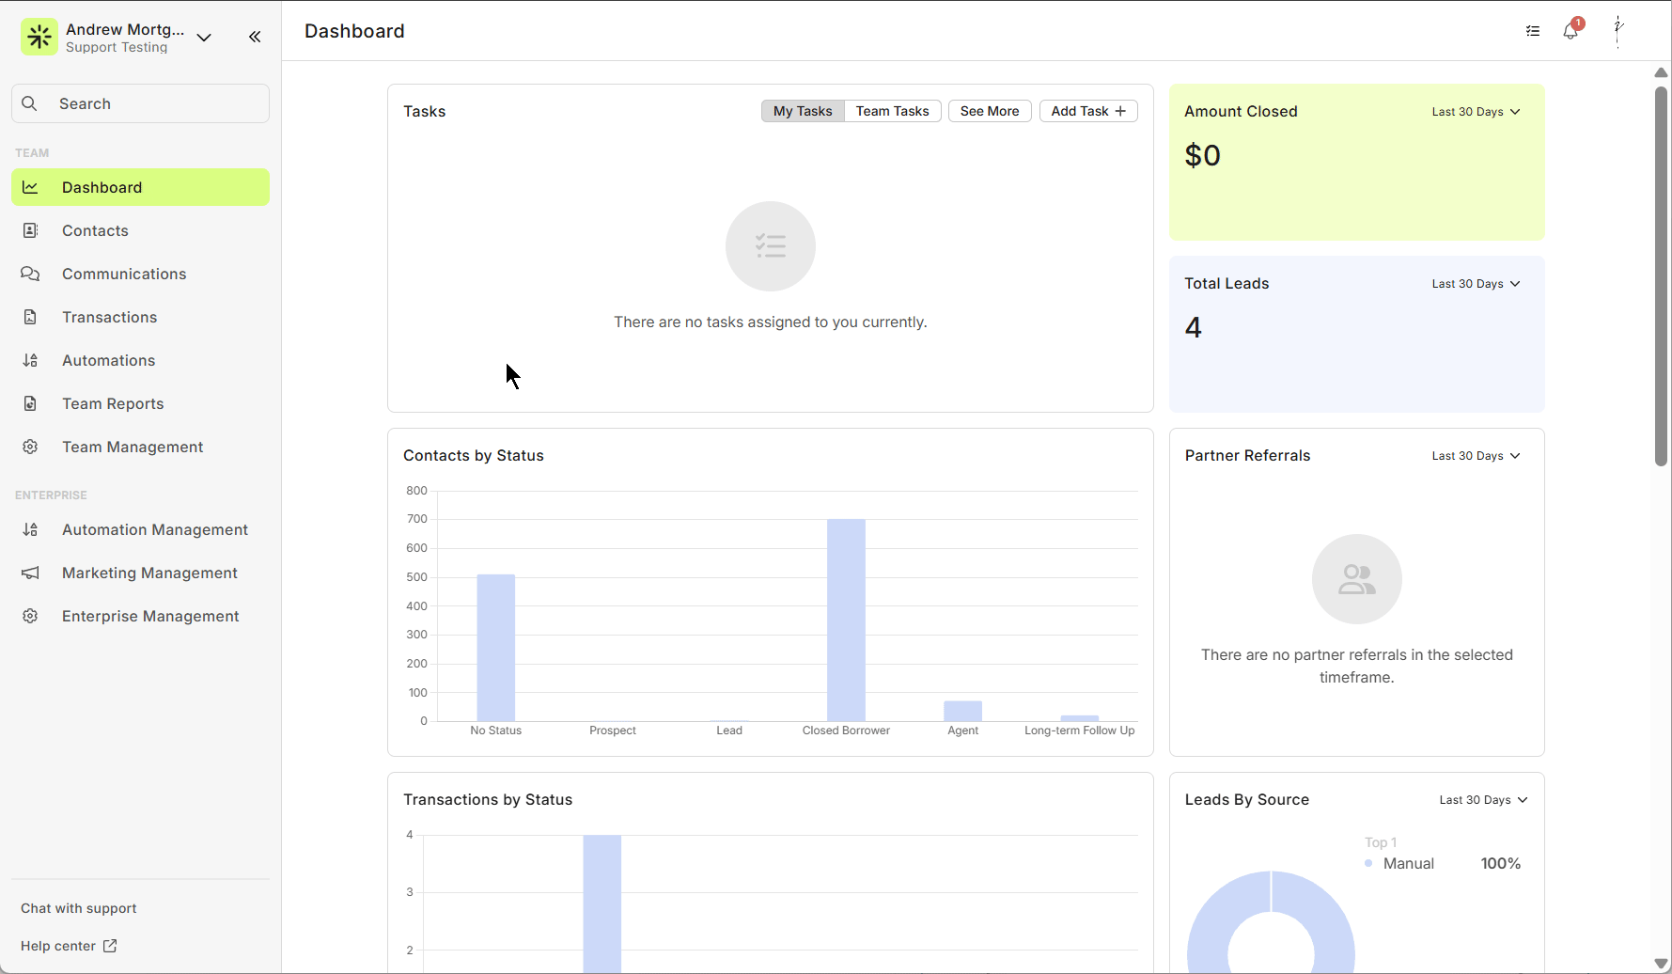
Task: Click the Marketing Management megaphone icon
Action: (x=30, y=573)
